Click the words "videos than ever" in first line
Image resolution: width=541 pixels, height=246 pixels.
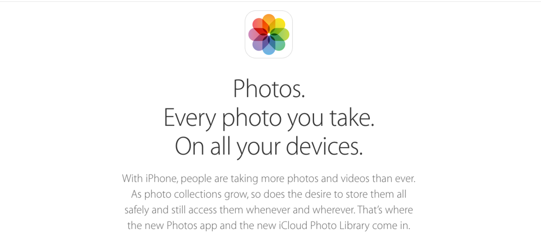(378, 178)
